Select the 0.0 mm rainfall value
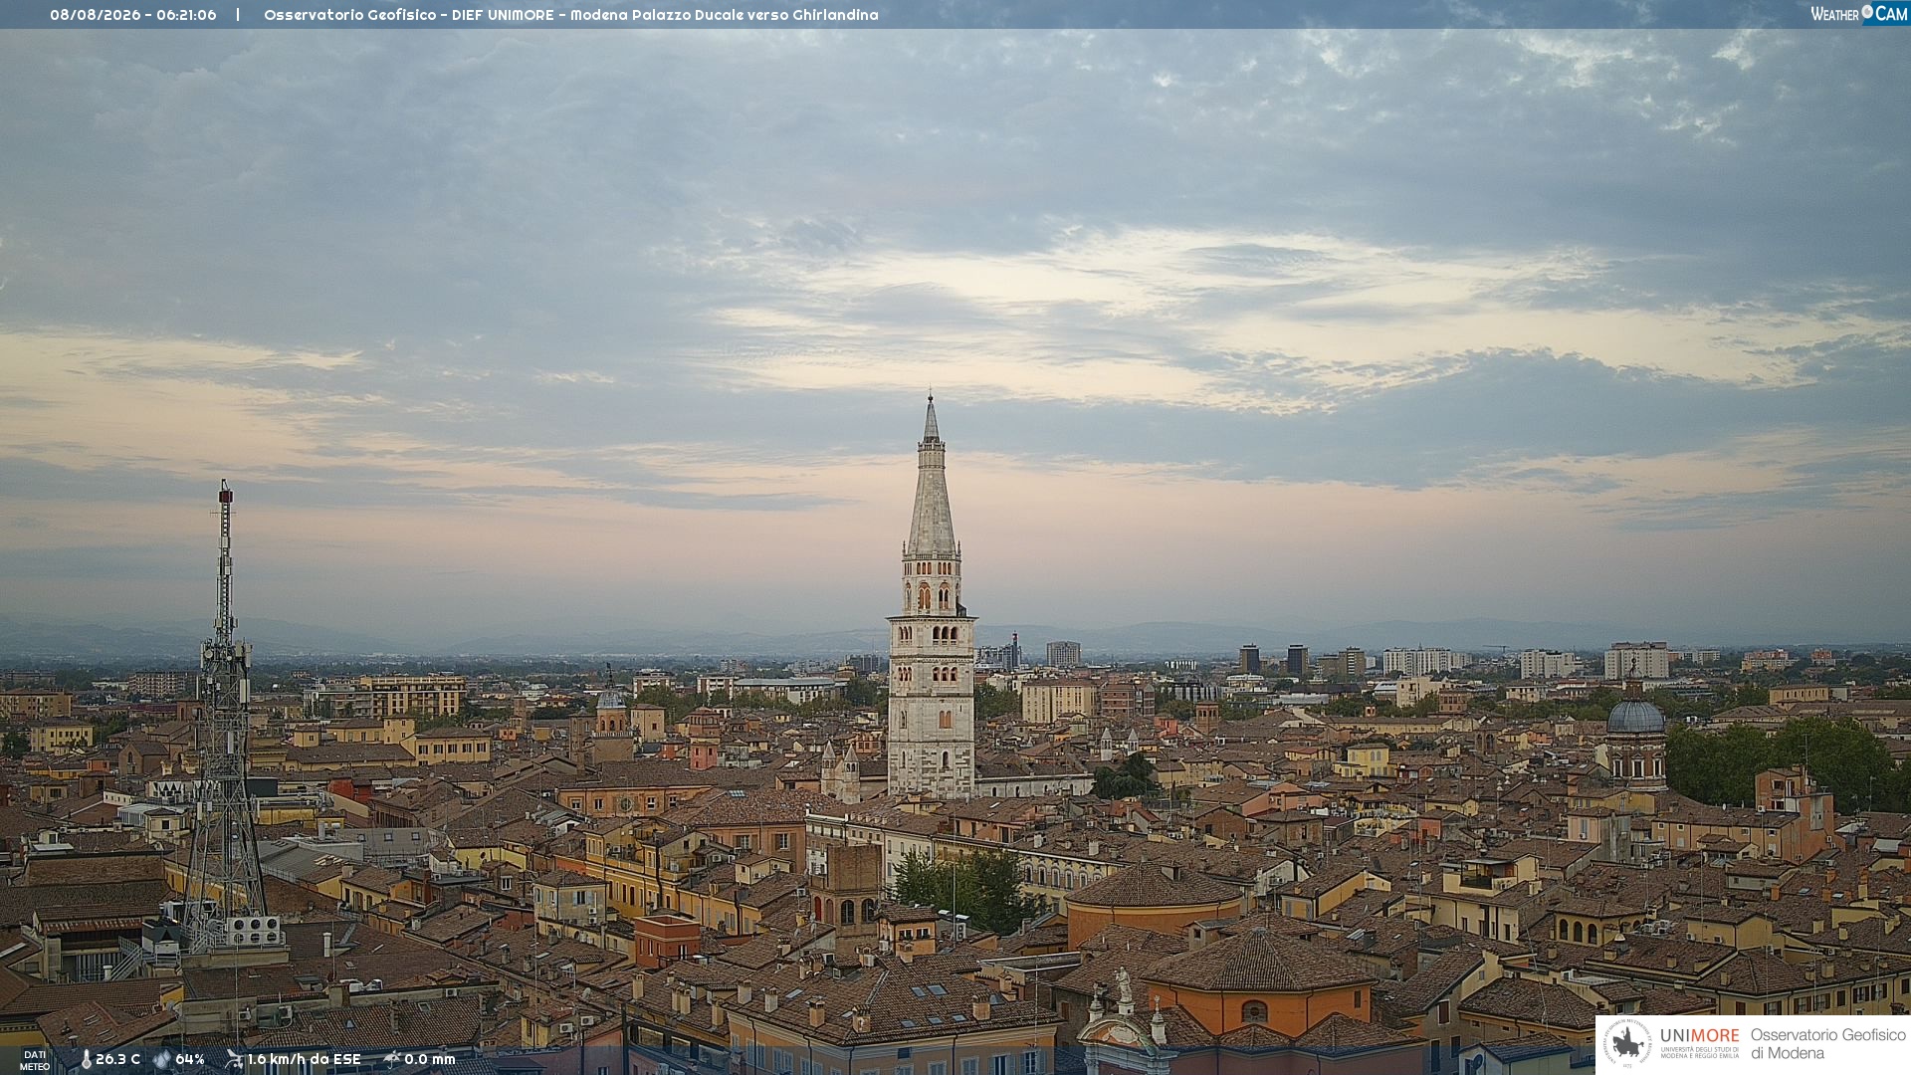1911x1075 pixels. coord(429,1060)
